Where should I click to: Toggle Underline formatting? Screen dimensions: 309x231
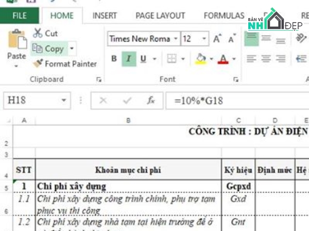[143, 59]
